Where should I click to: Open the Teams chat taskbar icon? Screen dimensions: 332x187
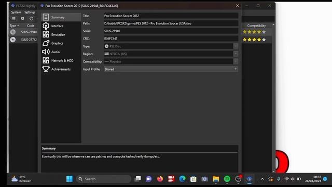pos(149,179)
